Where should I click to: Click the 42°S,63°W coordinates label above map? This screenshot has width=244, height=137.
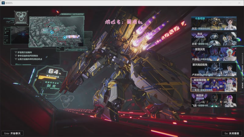[x=78, y=14]
